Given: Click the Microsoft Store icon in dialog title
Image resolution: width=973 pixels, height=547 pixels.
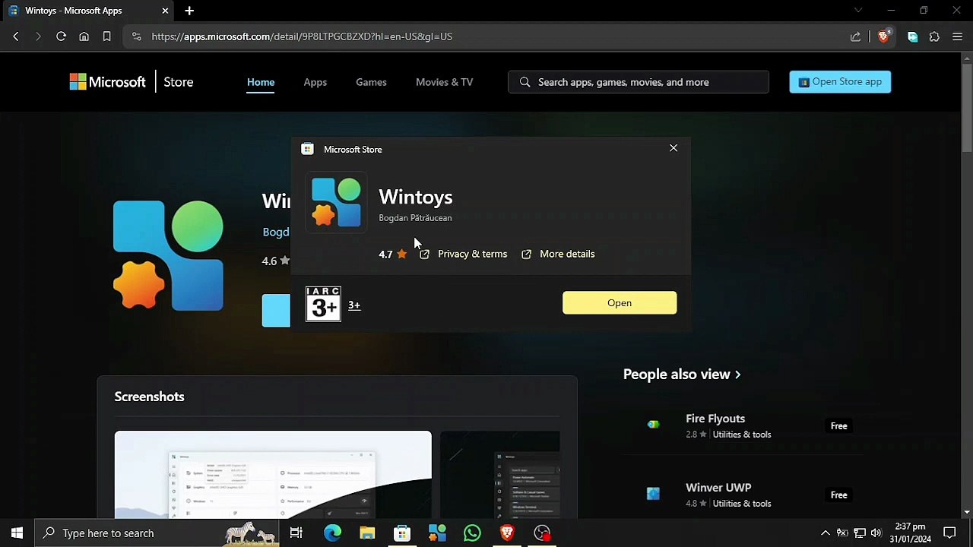Looking at the screenshot, I should click(307, 149).
